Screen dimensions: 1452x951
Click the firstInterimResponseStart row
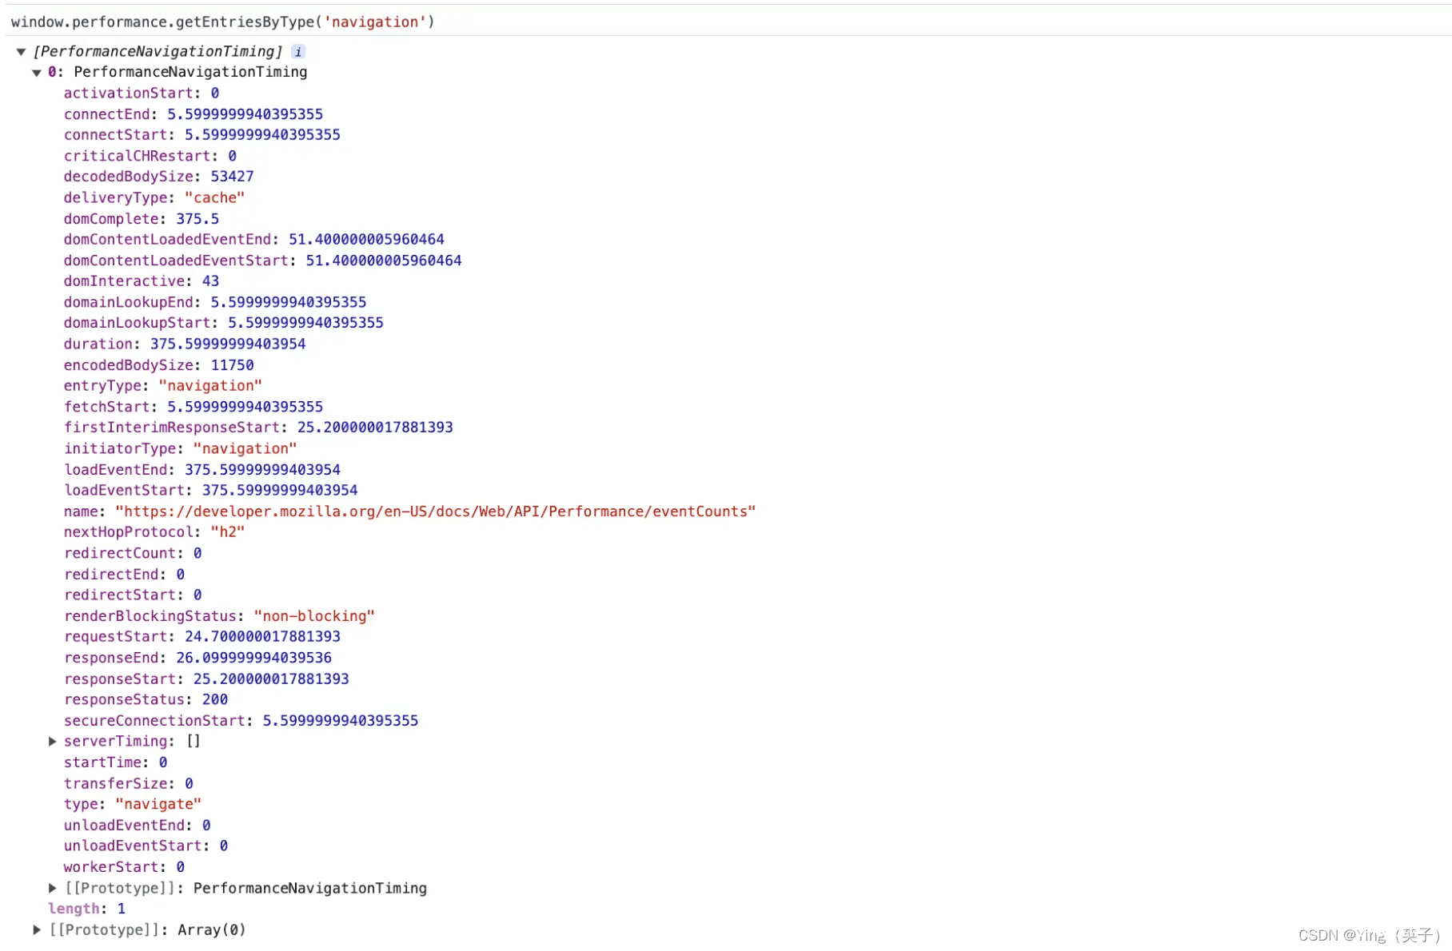point(258,427)
